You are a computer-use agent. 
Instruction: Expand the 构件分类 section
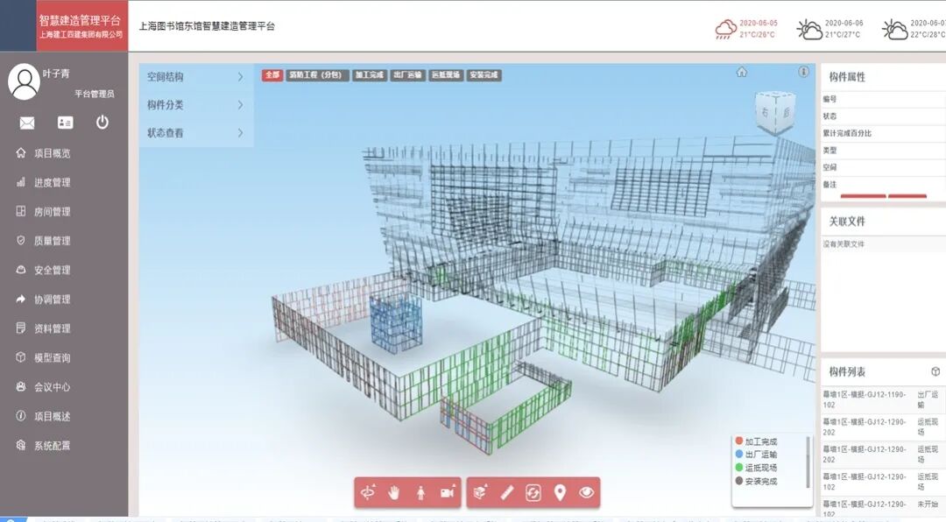coord(196,105)
